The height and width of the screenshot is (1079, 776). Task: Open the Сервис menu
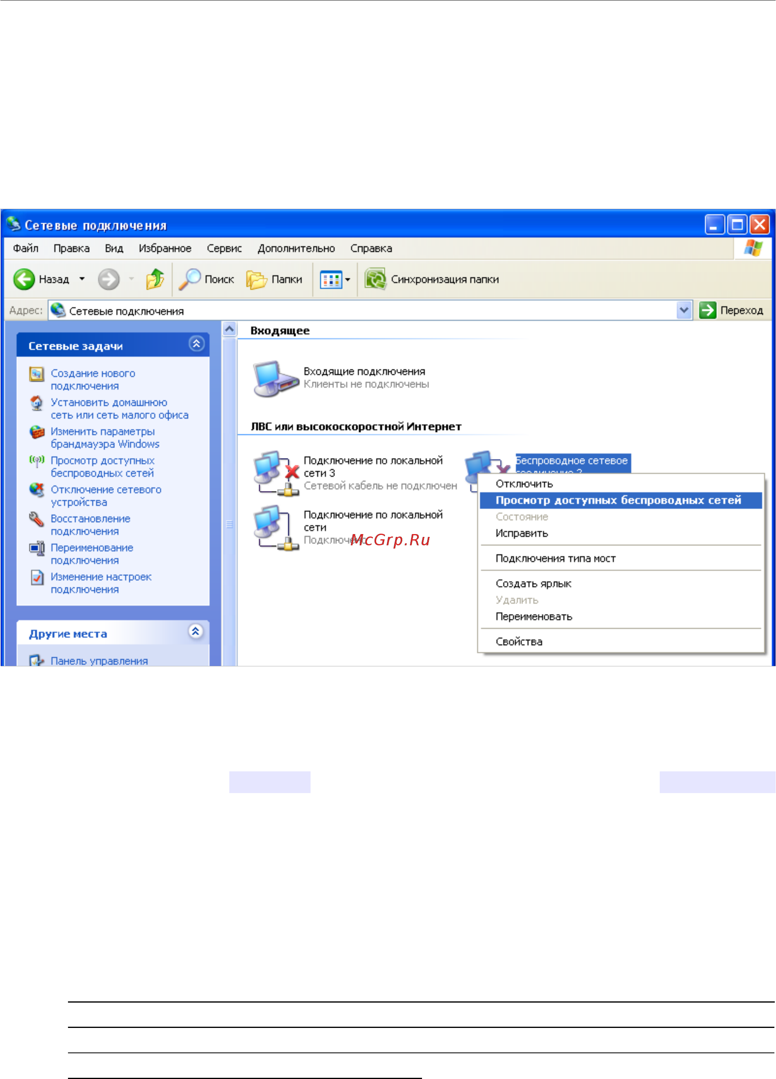[224, 249]
